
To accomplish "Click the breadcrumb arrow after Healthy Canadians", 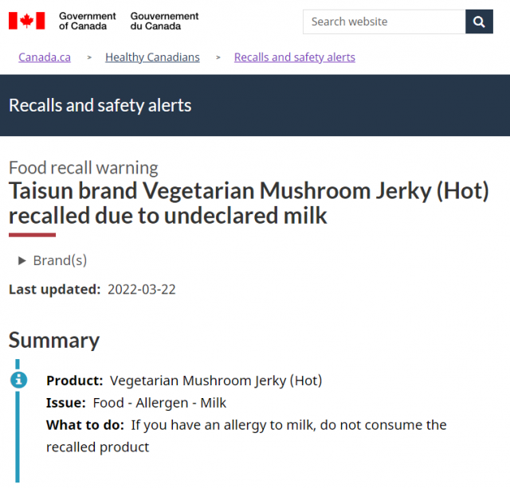I will pyautogui.click(x=218, y=58).
